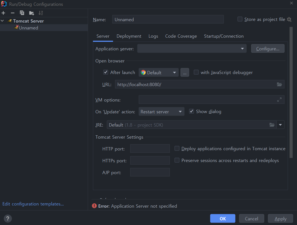Click the Tomcat Server category icon
Viewport: 297px width, 225px height.
(x=10, y=21)
